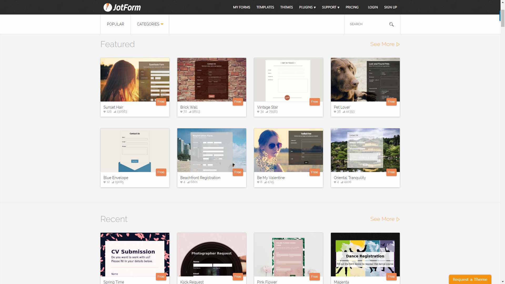This screenshot has height=284, width=505.
Task: Click usage bars icon on Oriental Tranquility
Action: coord(342,182)
